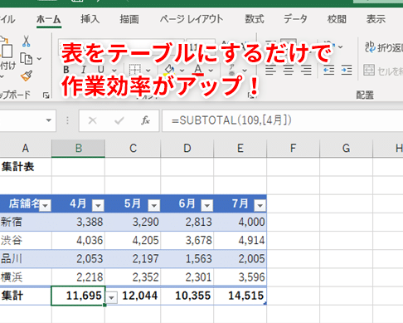
Task: Select cell with 横浜
Action: (26, 277)
